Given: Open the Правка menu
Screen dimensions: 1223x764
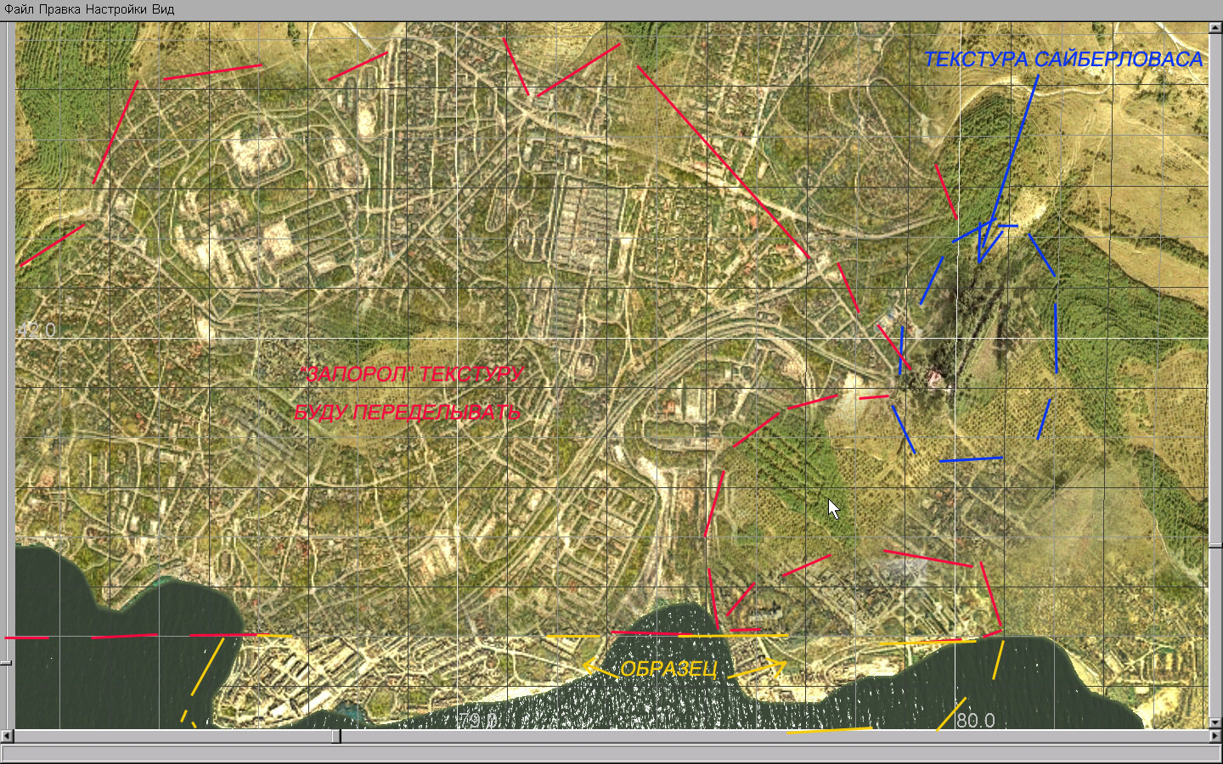Looking at the screenshot, I should click(x=60, y=9).
